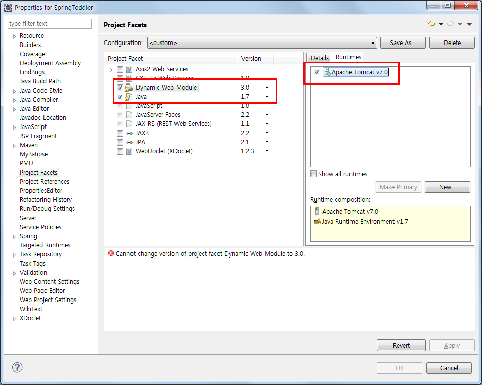Uncheck the Java facet checkbox
Screen dimensions: 482x385
120,97
